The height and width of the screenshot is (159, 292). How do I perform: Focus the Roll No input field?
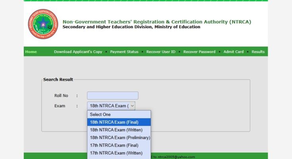click(x=113, y=95)
